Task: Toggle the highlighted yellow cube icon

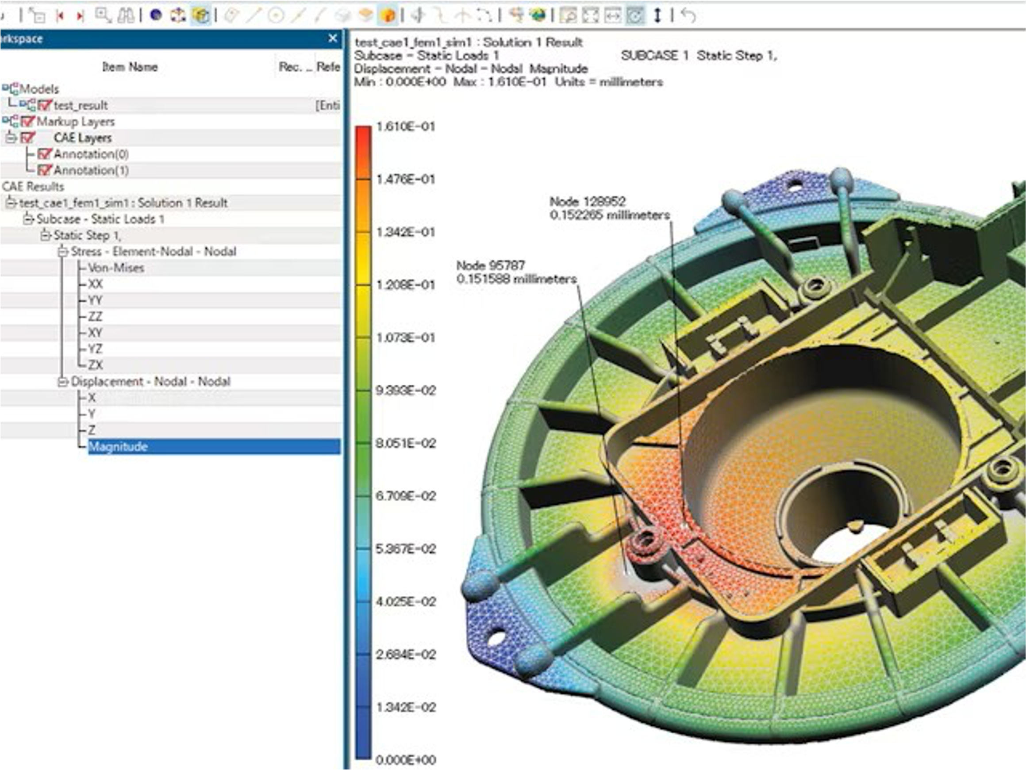Action: [201, 16]
